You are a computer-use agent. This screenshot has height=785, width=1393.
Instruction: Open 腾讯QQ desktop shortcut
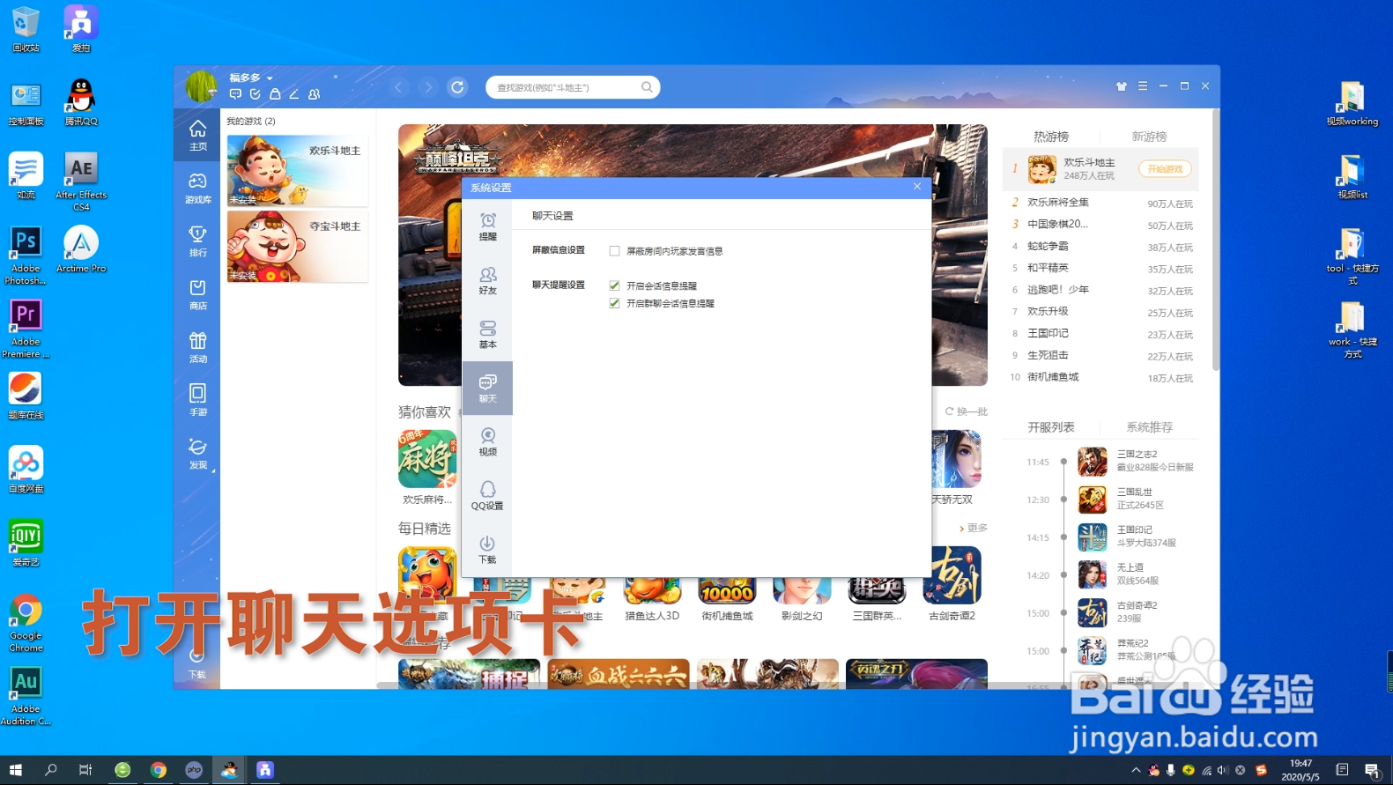pos(81,102)
